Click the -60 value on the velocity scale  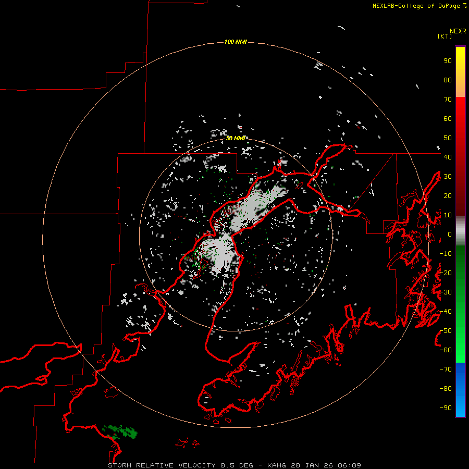click(x=446, y=350)
